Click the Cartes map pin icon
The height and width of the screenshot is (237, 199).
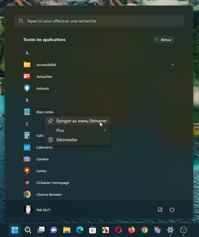click(x=27, y=171)
